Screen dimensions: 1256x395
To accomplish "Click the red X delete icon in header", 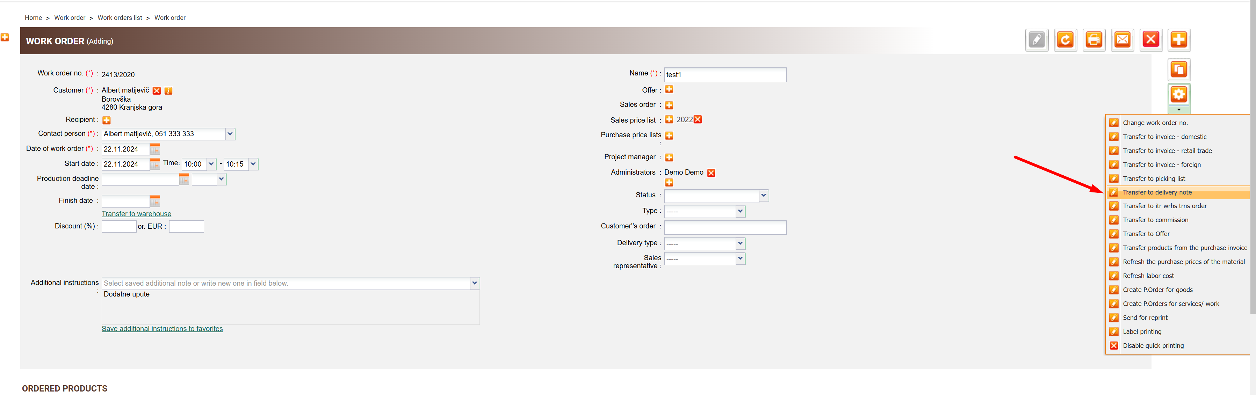I will point(1151,40).
